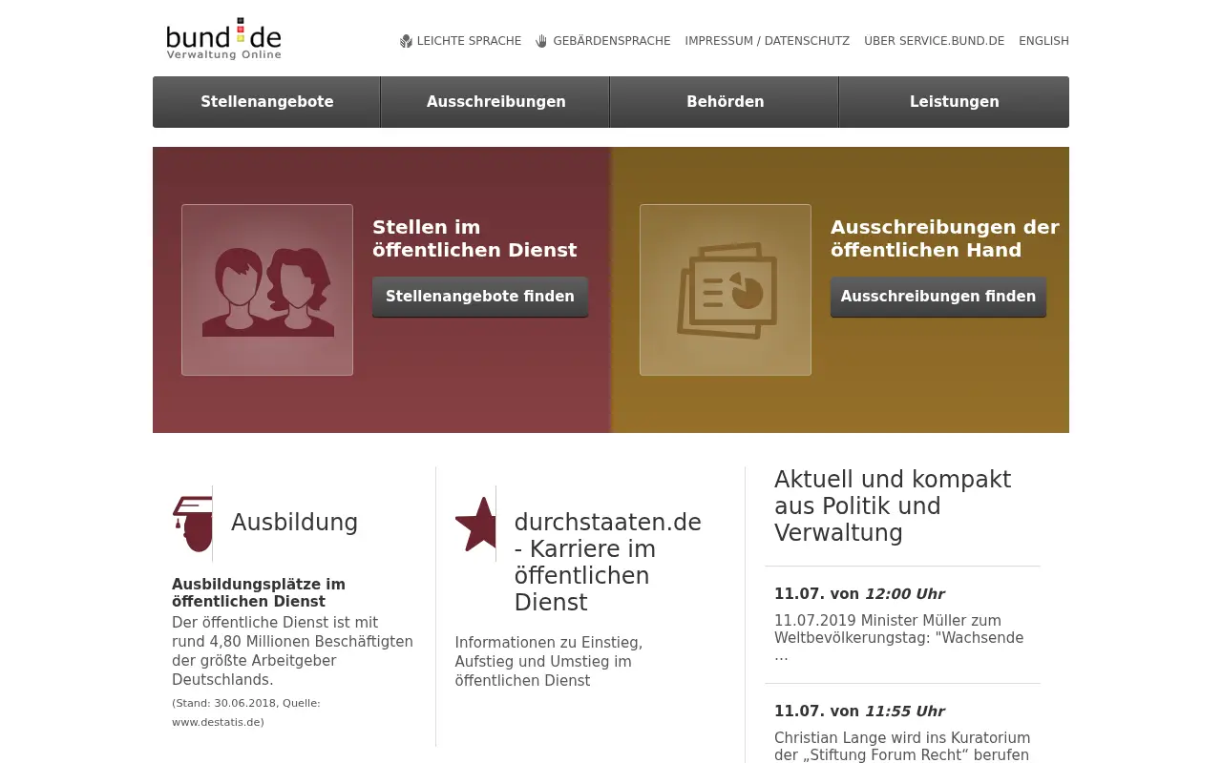Go to the Behörden navigation tab

coord(725,102)
